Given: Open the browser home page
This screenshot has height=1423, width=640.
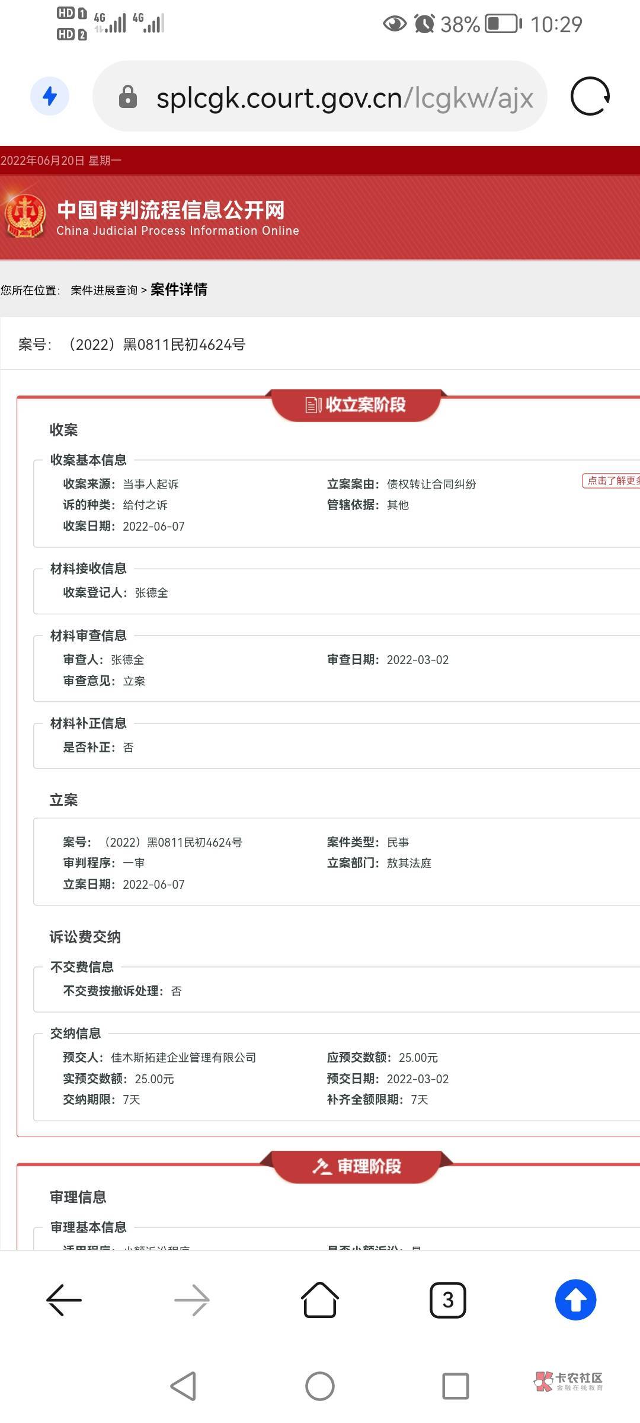Looking at the screenshot, I should click(320, 1300).
